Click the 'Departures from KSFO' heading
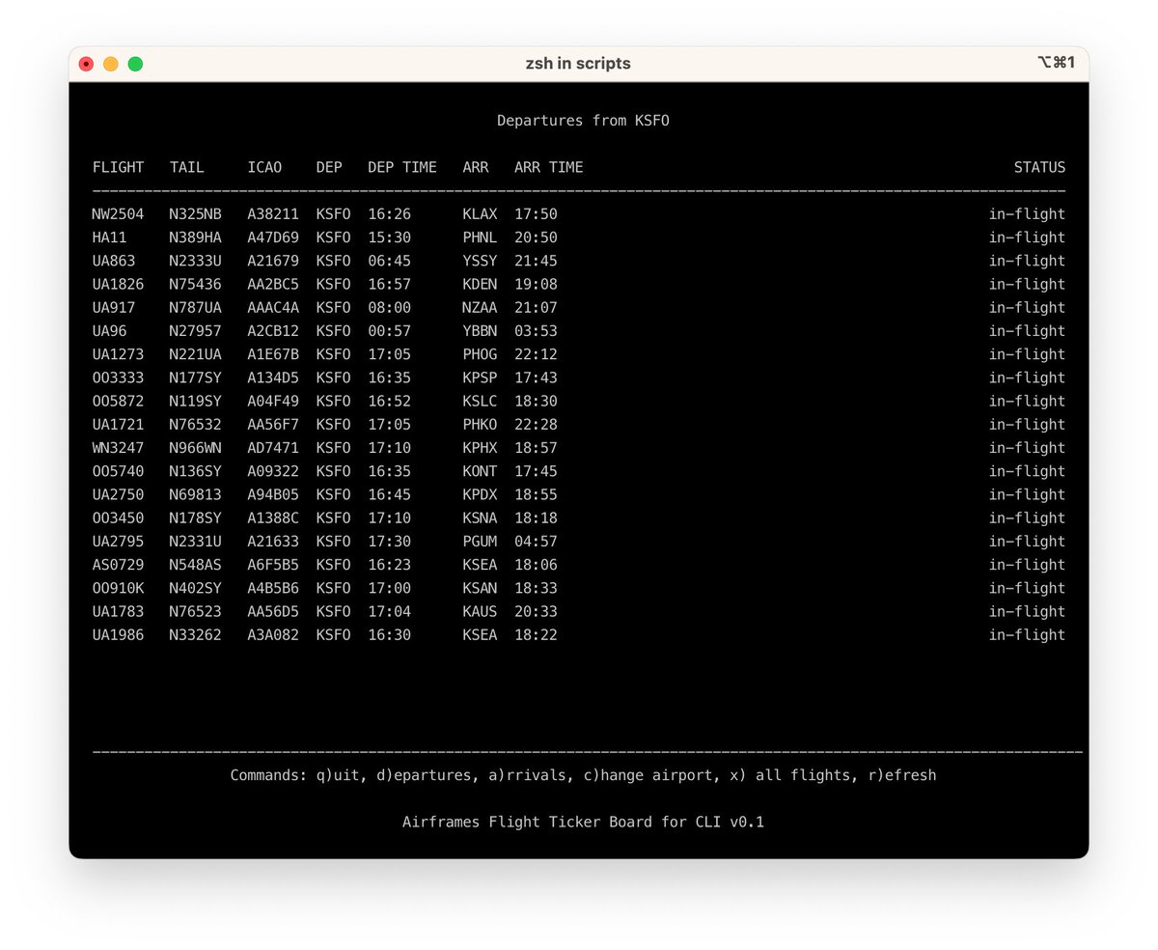The width and height of the screenshot is (1158, 950). (583, 121)
